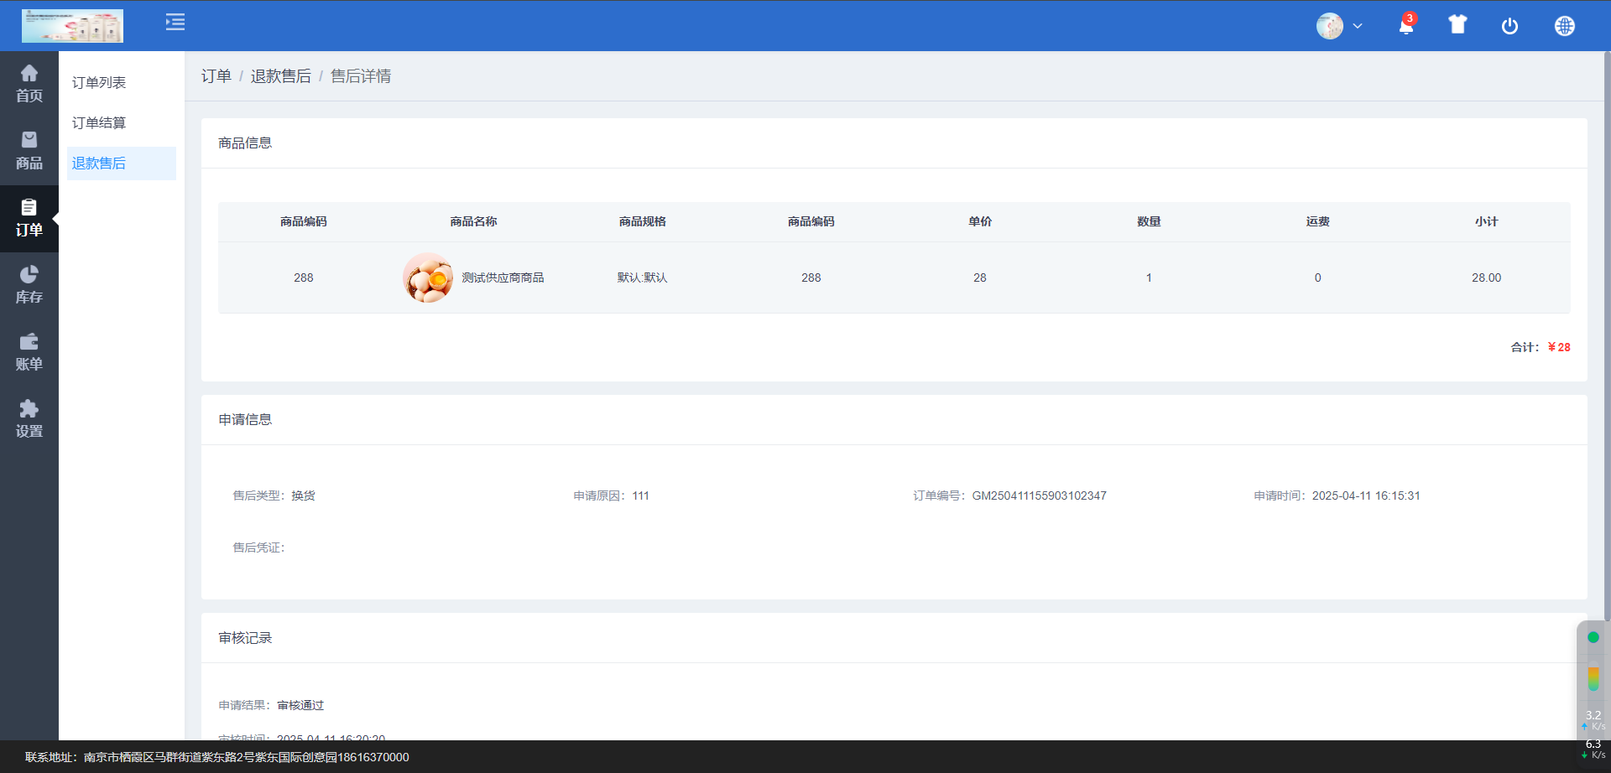
Task: Open notifications with the bell icon
Action: click(x=1405, y=26)
